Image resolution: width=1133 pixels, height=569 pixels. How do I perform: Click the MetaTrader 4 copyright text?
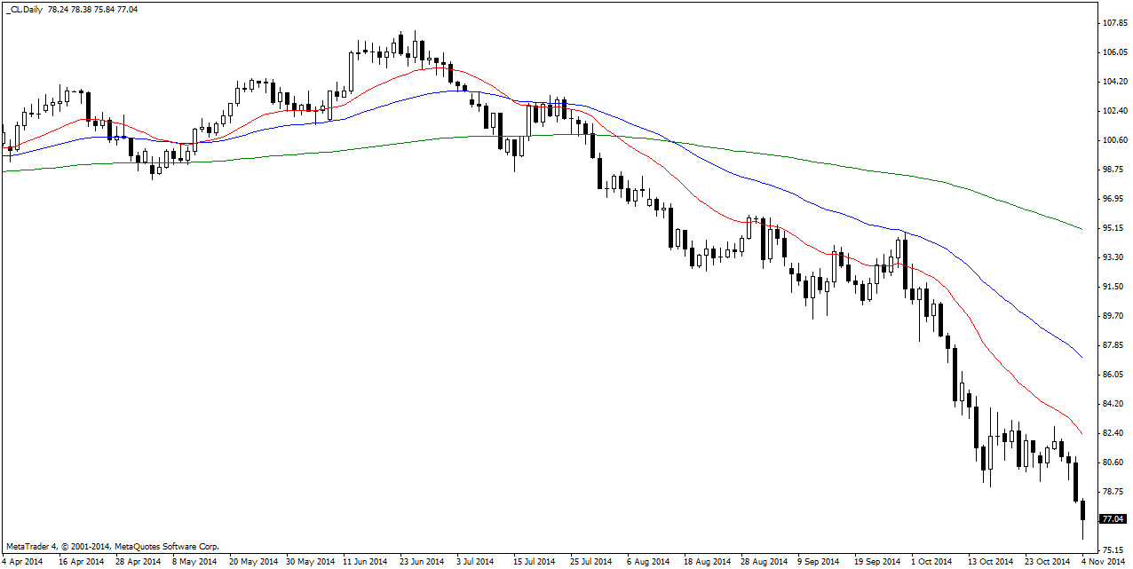point(112,547)
